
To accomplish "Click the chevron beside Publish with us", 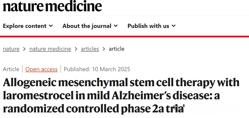I will pyautogui.click(x=174, y=26).
